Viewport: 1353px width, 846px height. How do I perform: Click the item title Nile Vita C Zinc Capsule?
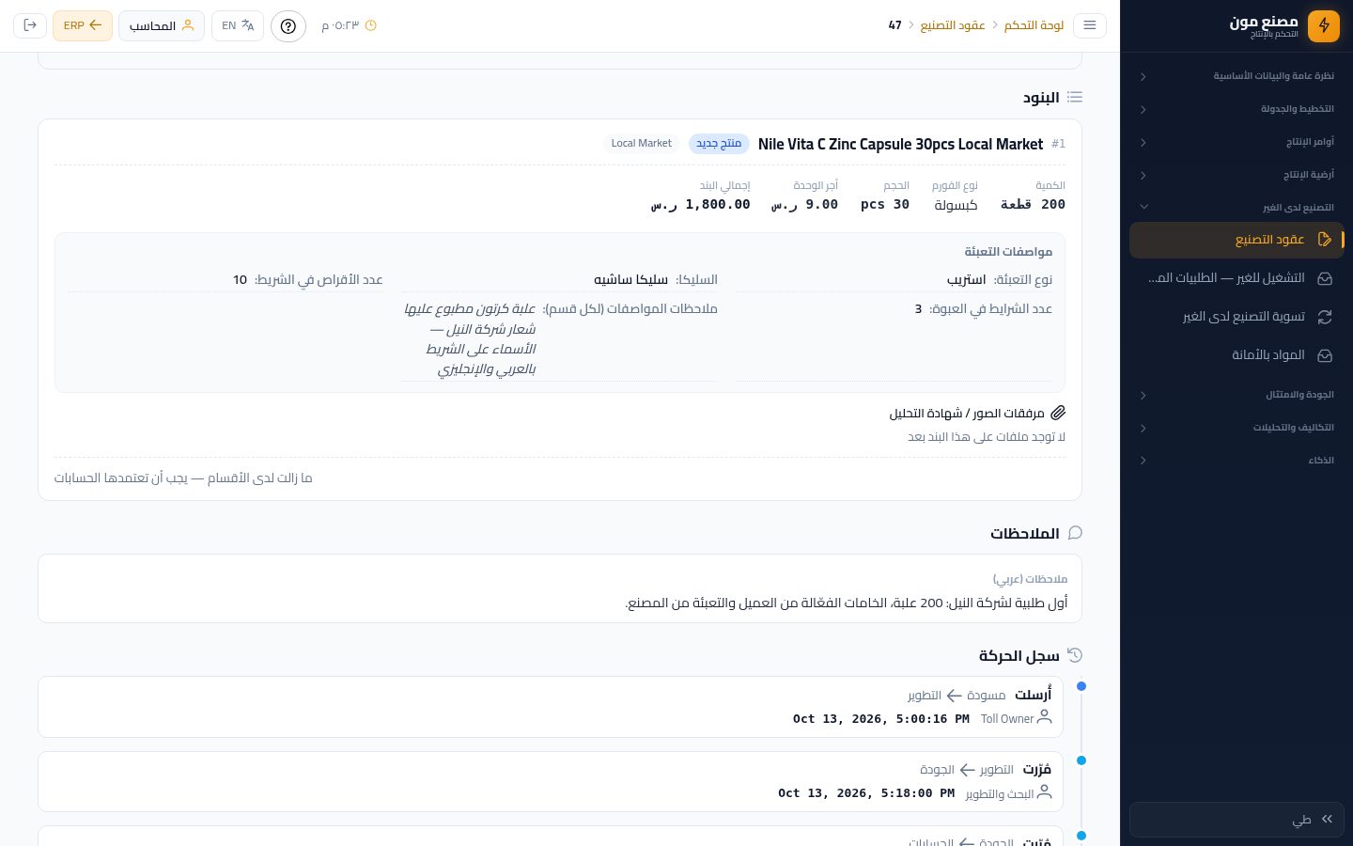[x=900, y=144]
